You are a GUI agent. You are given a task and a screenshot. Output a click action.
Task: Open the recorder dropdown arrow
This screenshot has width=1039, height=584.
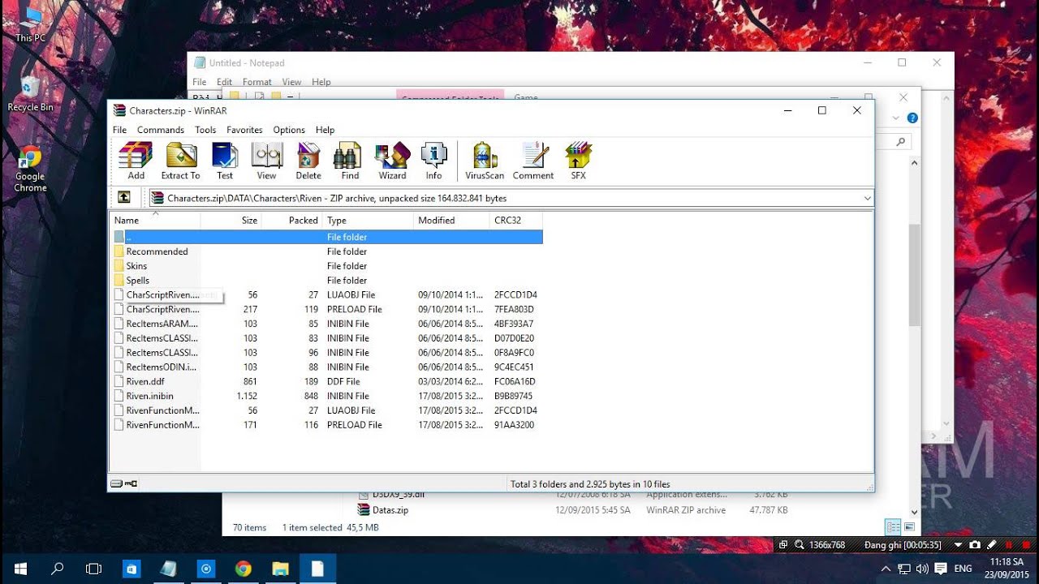[959, 545]
